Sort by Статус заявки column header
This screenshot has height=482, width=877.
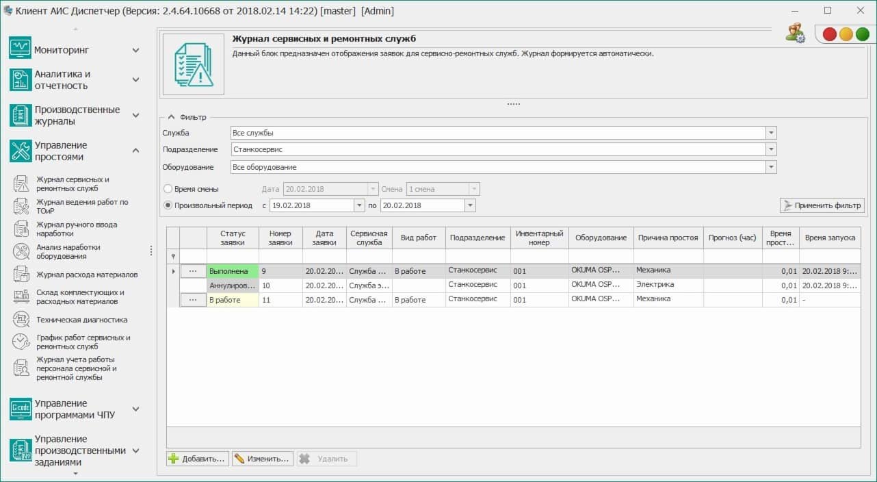(233, 238)
